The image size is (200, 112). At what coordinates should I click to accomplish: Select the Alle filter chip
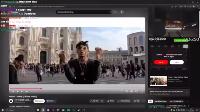coord(150,101)
